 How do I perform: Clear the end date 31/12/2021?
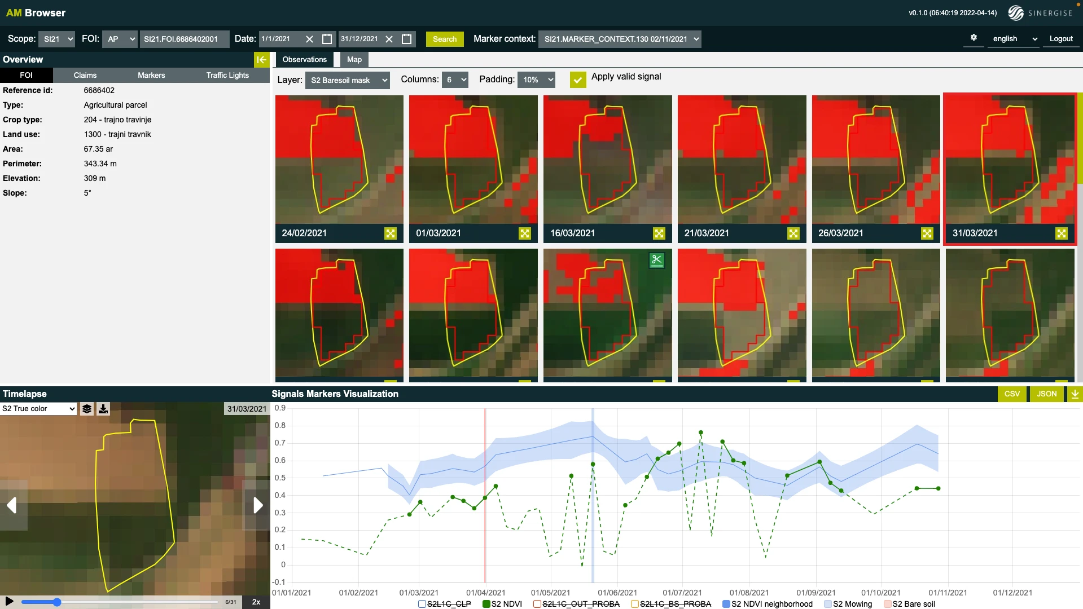pos(389,39)
